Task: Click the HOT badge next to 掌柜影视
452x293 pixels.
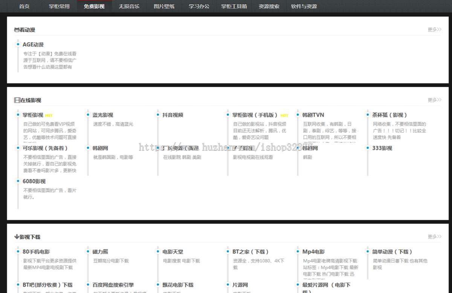Action: click(49, 115)
